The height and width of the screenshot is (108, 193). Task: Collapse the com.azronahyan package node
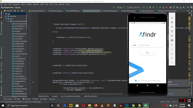(8, 21)
